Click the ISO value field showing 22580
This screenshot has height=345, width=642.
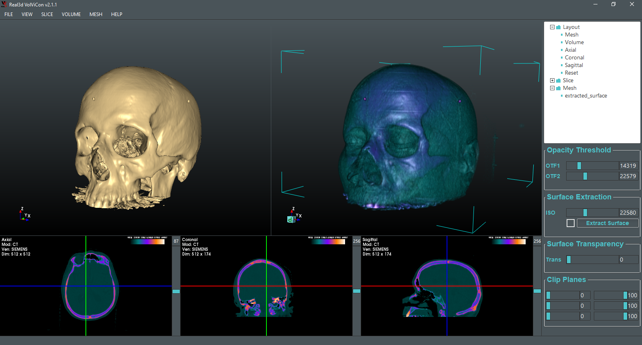pos(628,213)
